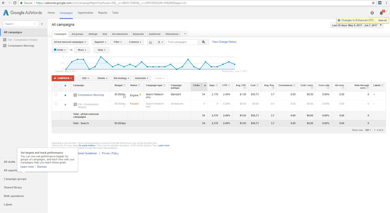The image size is (390, 213).
Task: Click the help icon next to Budget column
Action: pyautogui.click(x=125, y=85)
